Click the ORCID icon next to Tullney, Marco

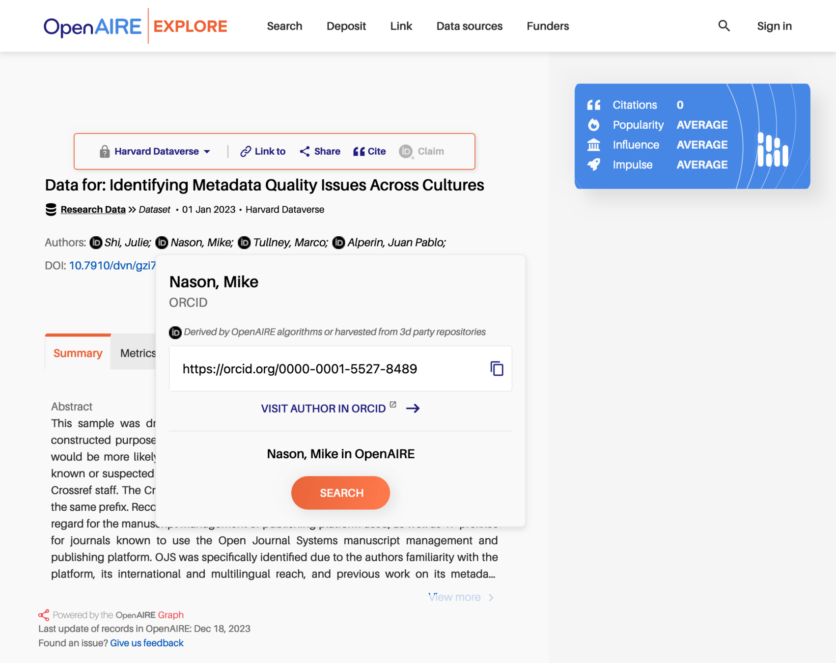pos(244,243)
